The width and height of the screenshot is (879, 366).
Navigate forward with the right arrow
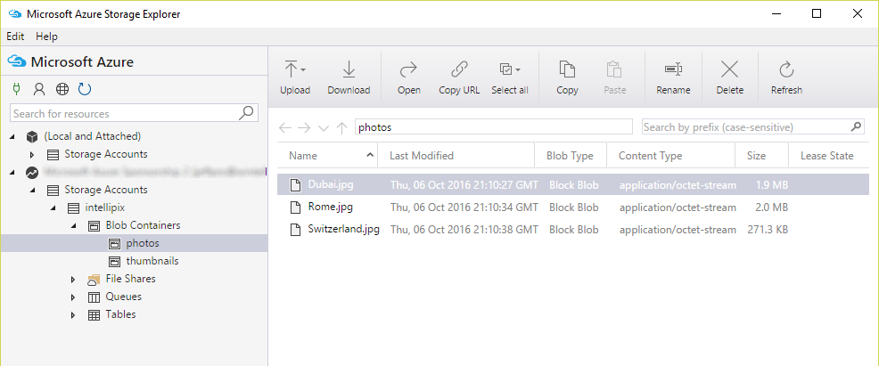(304, 127)
